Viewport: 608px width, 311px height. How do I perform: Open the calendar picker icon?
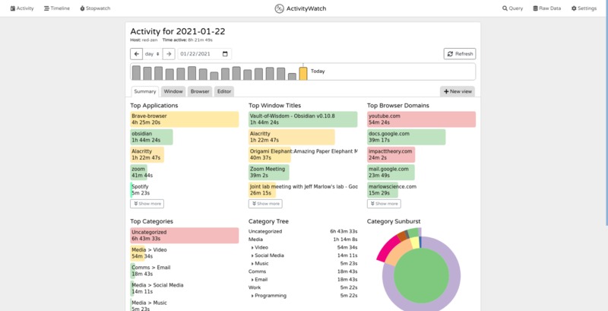(x=225, y=54)
